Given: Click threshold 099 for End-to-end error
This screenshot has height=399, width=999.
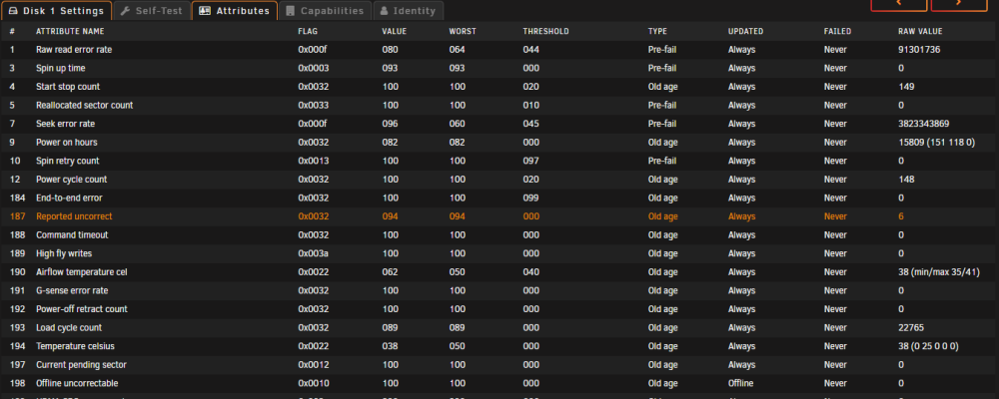Looking at the screenshot, I should coord(531,198).
